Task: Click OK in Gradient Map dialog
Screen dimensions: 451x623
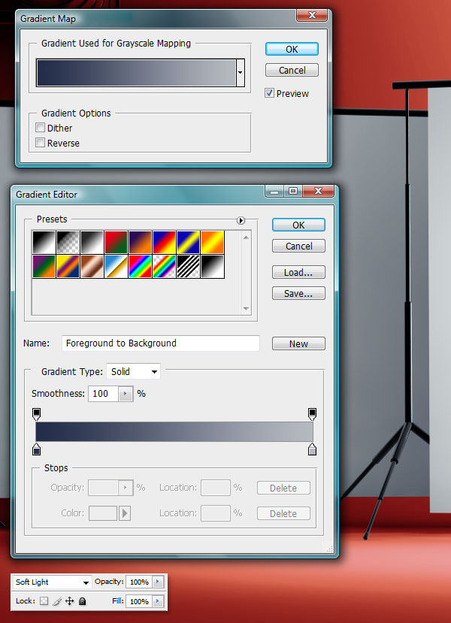Action: [x=292, y=49]
